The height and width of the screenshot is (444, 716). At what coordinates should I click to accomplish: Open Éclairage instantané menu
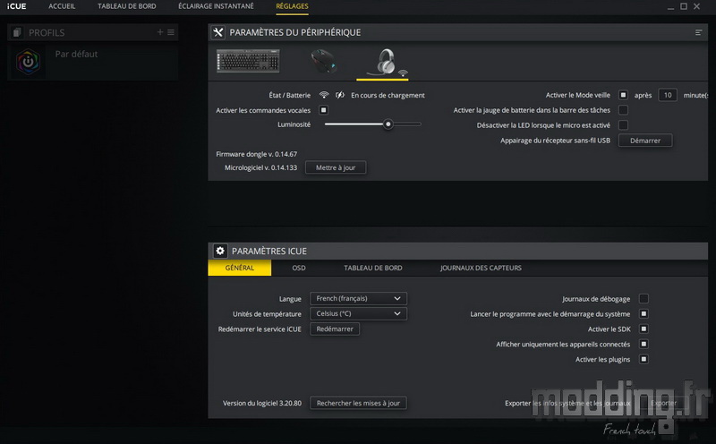tap(216, 6)
